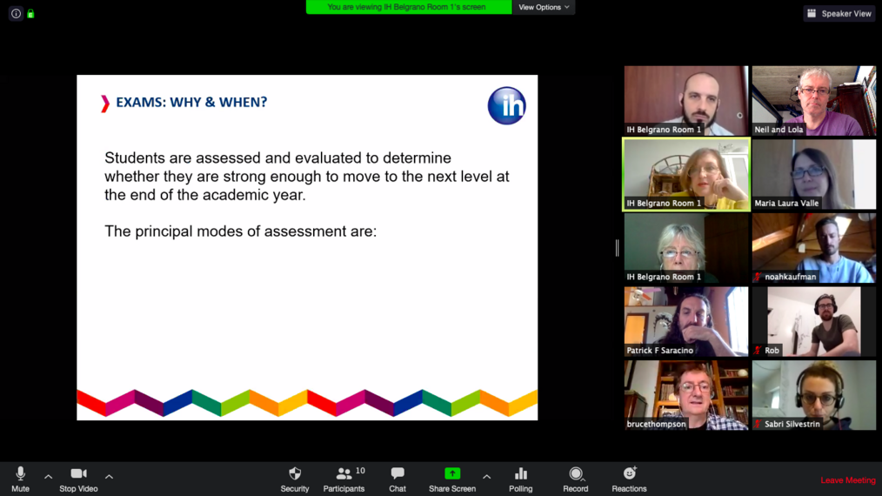Image resolution: width=882 pixels, height=496 pixels.
Task: Open the Chat panel
Action: (x=398, y=479)
